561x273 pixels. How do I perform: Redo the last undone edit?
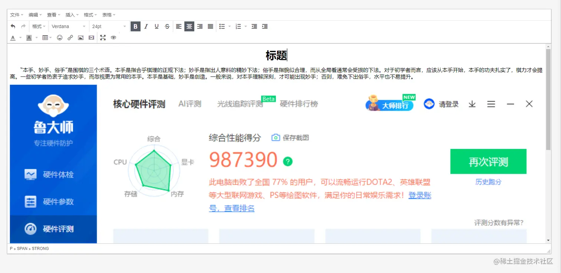tap(23, 26)
